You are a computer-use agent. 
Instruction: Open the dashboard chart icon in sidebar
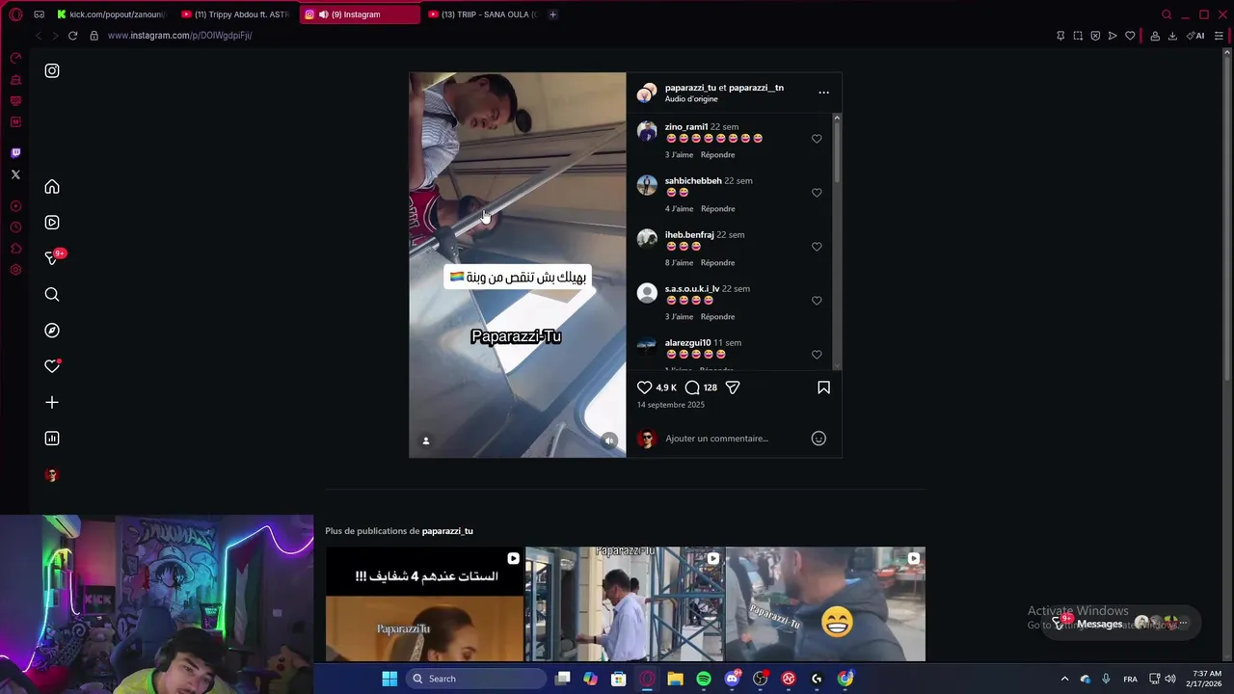pyautogui.click(x=52, y=439)
